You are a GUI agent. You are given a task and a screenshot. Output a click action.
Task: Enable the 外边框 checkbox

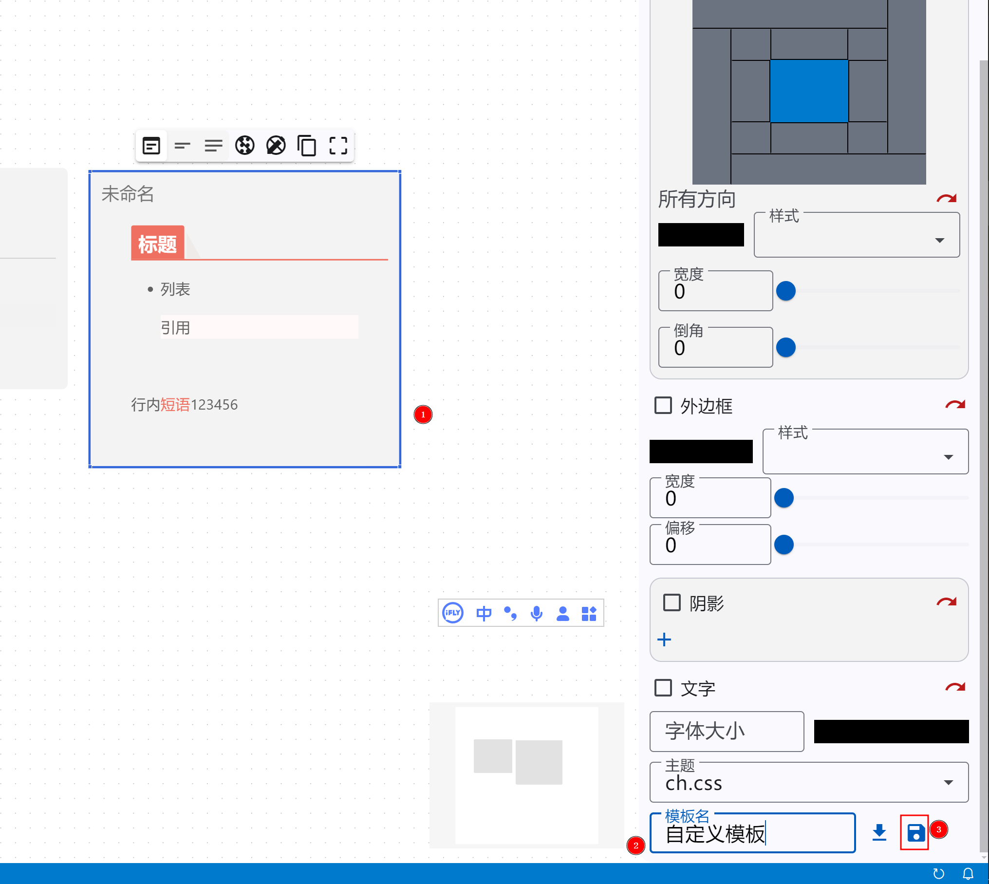point(663,405)
